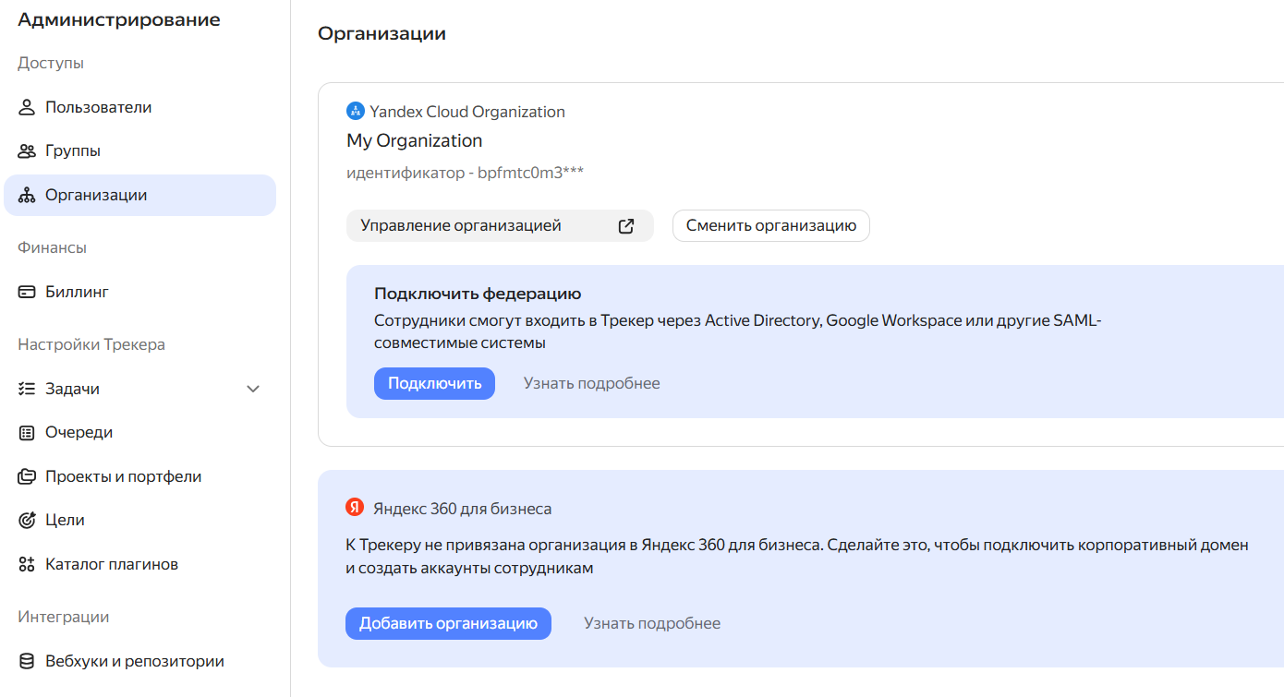Click the Администрирование sidebar title
1284x697 pixels.
119,19
